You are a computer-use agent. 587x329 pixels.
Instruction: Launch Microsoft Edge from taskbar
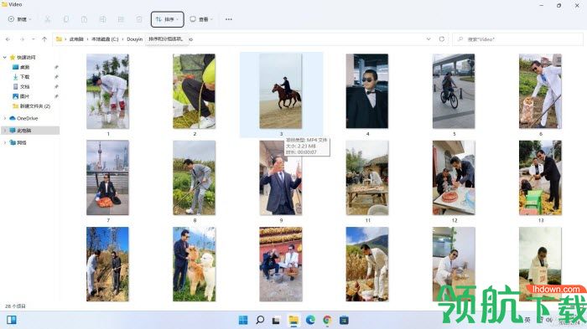(x=310, y=320)
